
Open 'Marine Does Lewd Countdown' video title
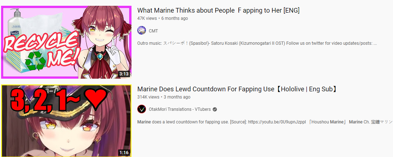point(237,89)
